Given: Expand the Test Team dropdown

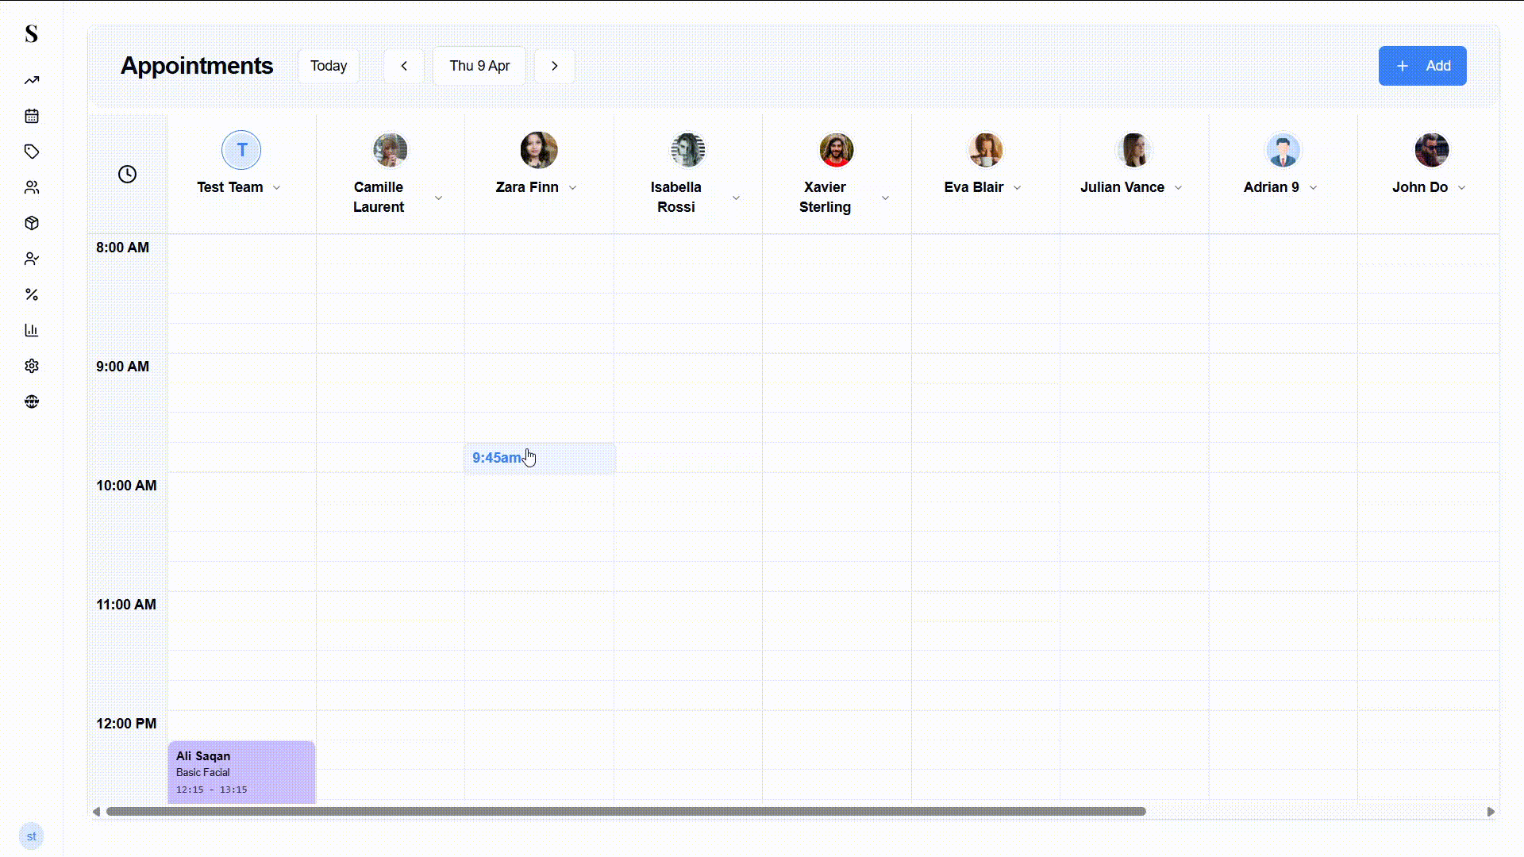Looking at the screenshot, I should 278,187.
